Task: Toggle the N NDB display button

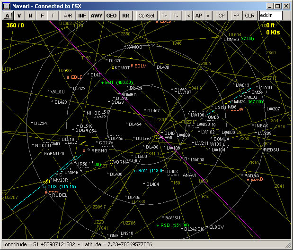Action: (x=30, y=16)
